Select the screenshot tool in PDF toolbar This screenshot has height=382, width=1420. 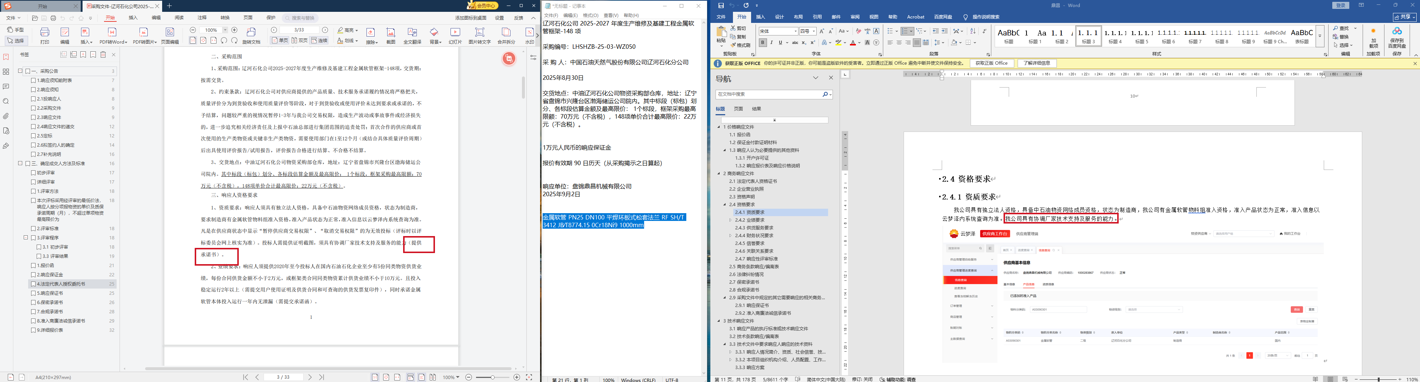pyautogui.click(x=391, y=35)
